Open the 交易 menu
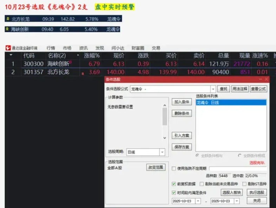Screen dimensions: 276x208 pos(156,48)
